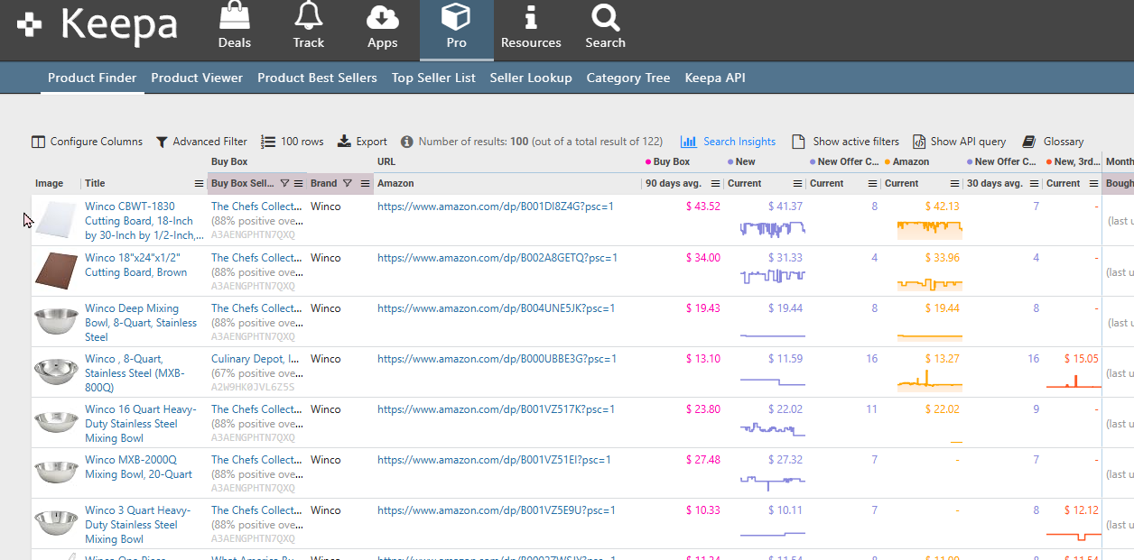This screenshot has height=560, width=1134.
Task: Open Configure Columns
Action: [x=87, y=142]
